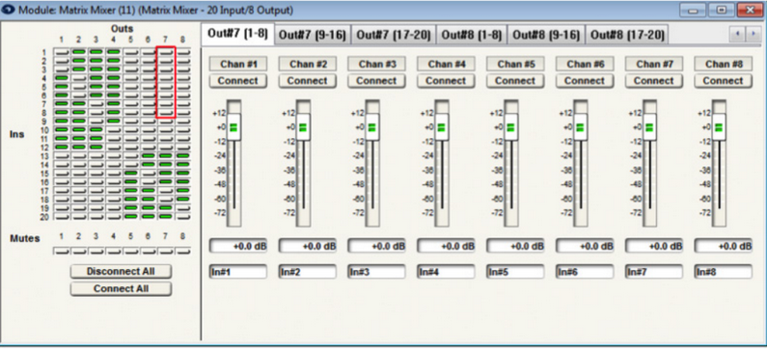Click the +0.0 dB field under Chan #7
This screenshot has height=349, width=767.
pyautogui.click(x=654, y=246)
